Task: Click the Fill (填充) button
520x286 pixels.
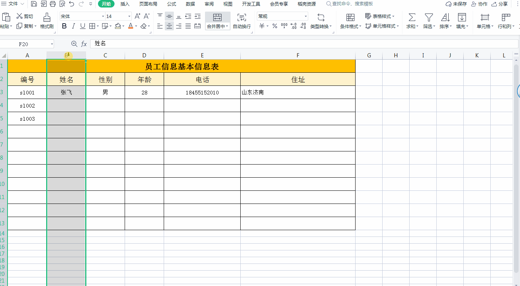Action: click(x=462, y=21)
